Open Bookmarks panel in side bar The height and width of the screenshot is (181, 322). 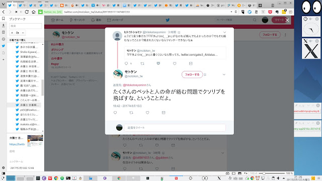pos(4,19)
